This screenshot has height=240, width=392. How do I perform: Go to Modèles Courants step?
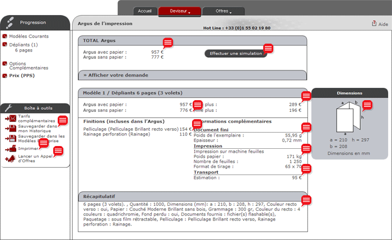click(29, 36)
